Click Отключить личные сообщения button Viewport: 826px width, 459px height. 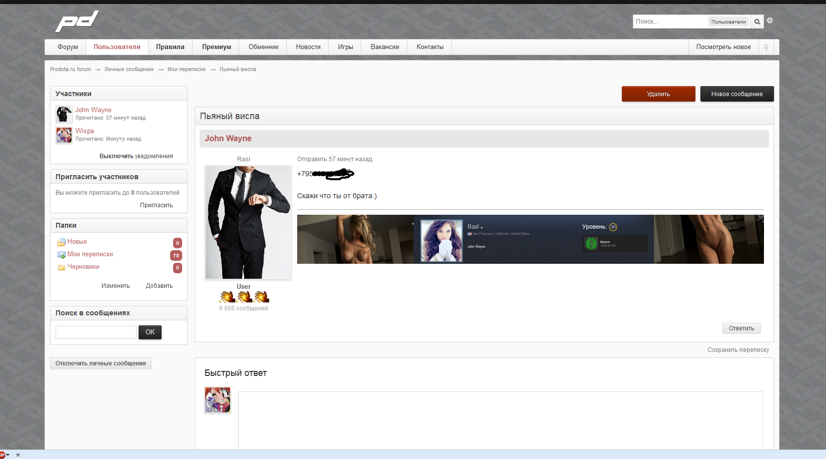[x=101, y=363]
